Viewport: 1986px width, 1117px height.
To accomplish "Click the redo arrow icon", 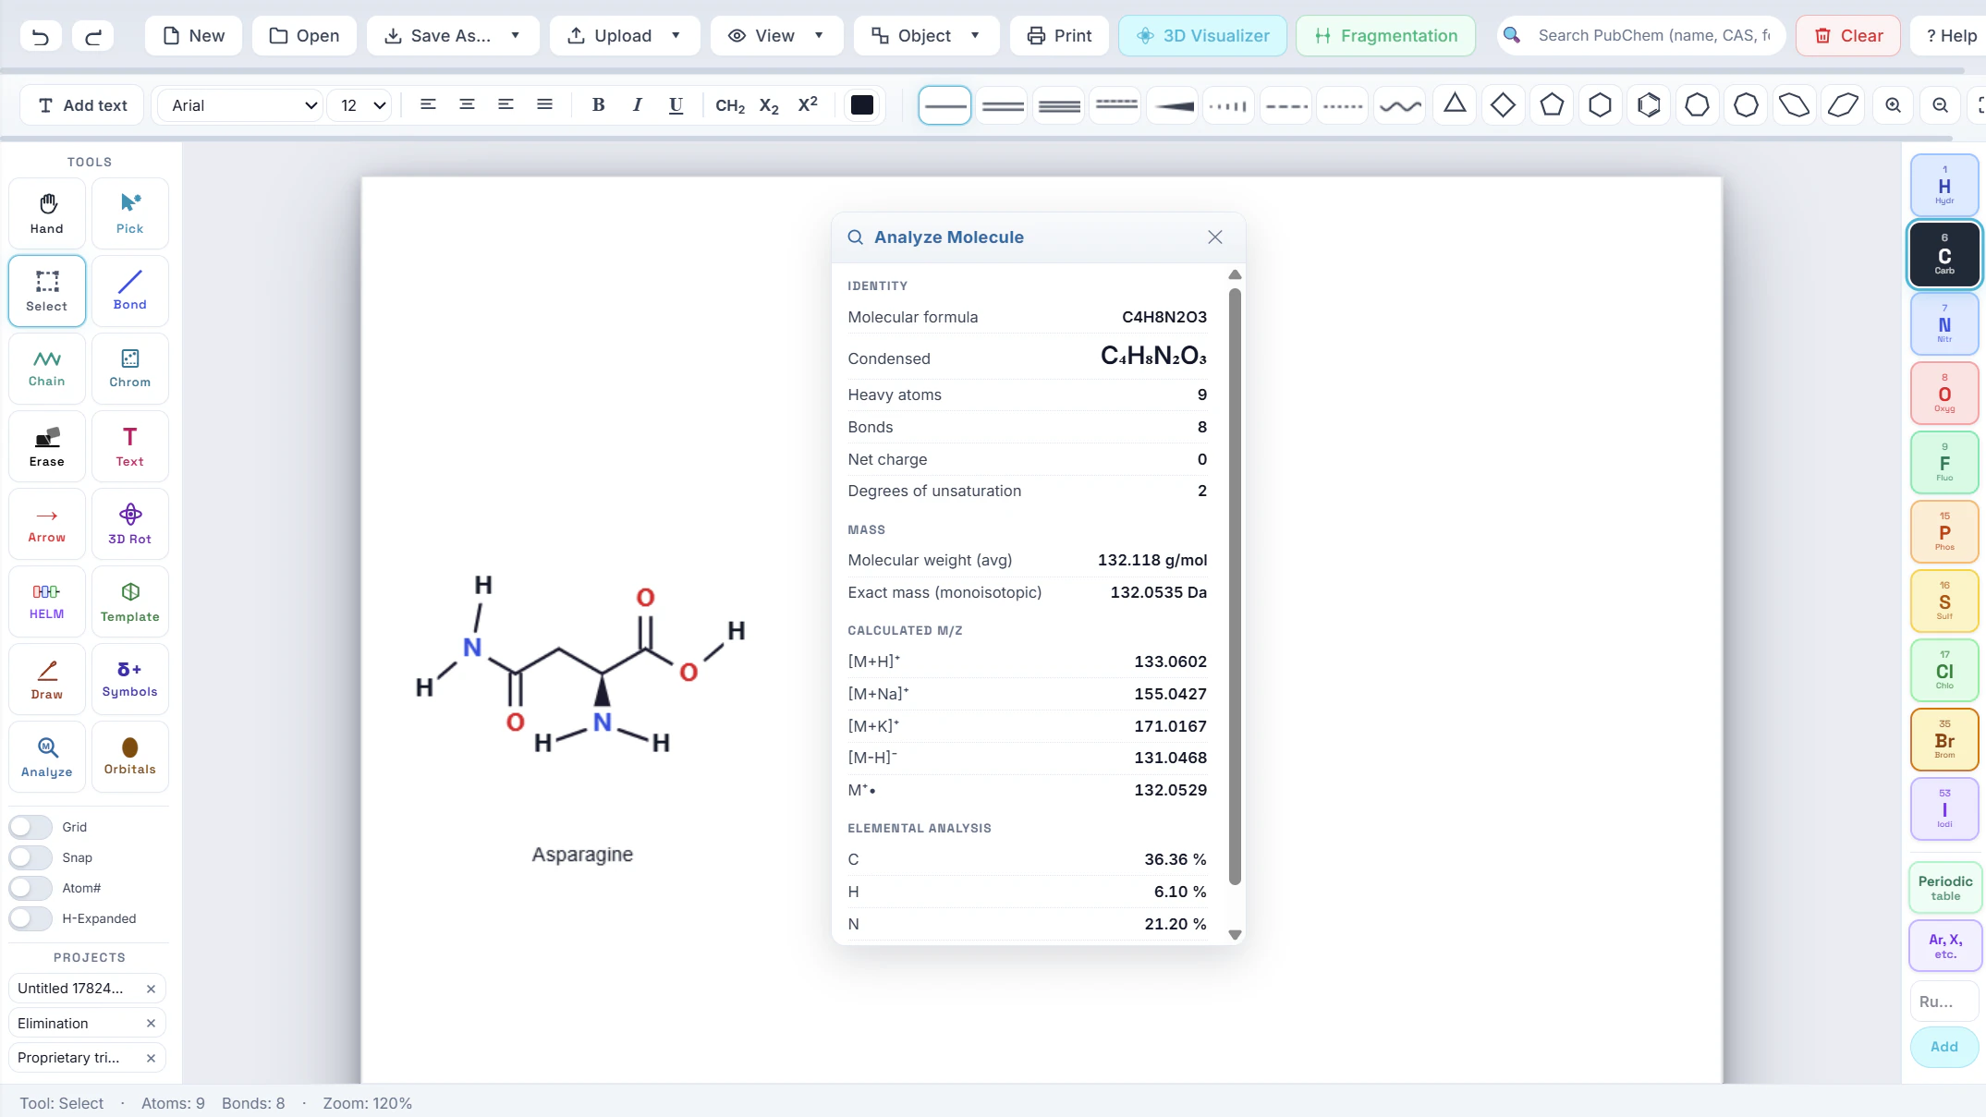I will (x=93, y=36).
